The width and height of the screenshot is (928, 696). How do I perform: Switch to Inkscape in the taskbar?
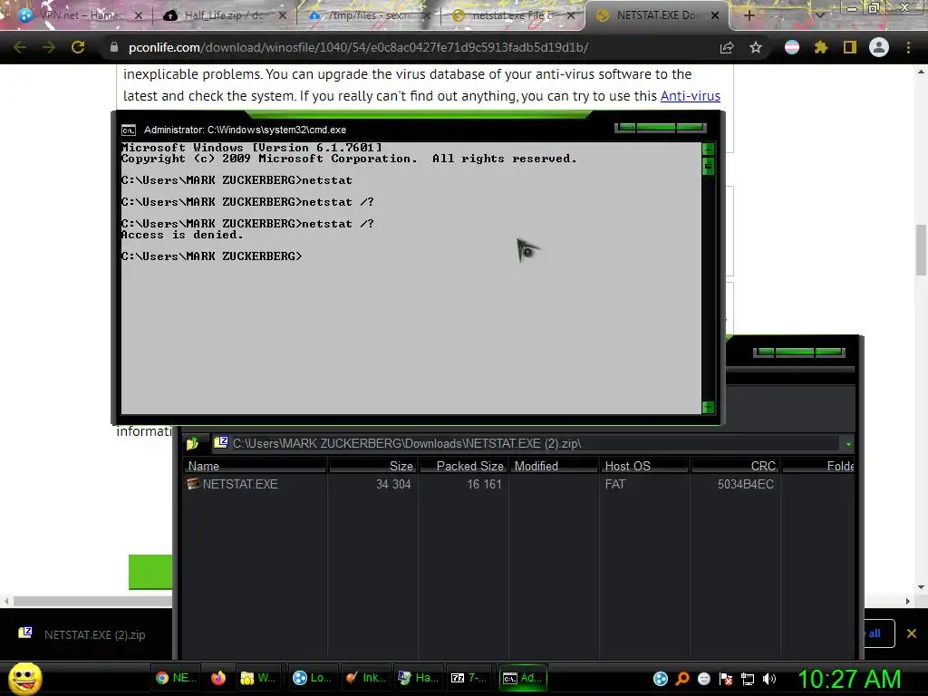(366, 678)
